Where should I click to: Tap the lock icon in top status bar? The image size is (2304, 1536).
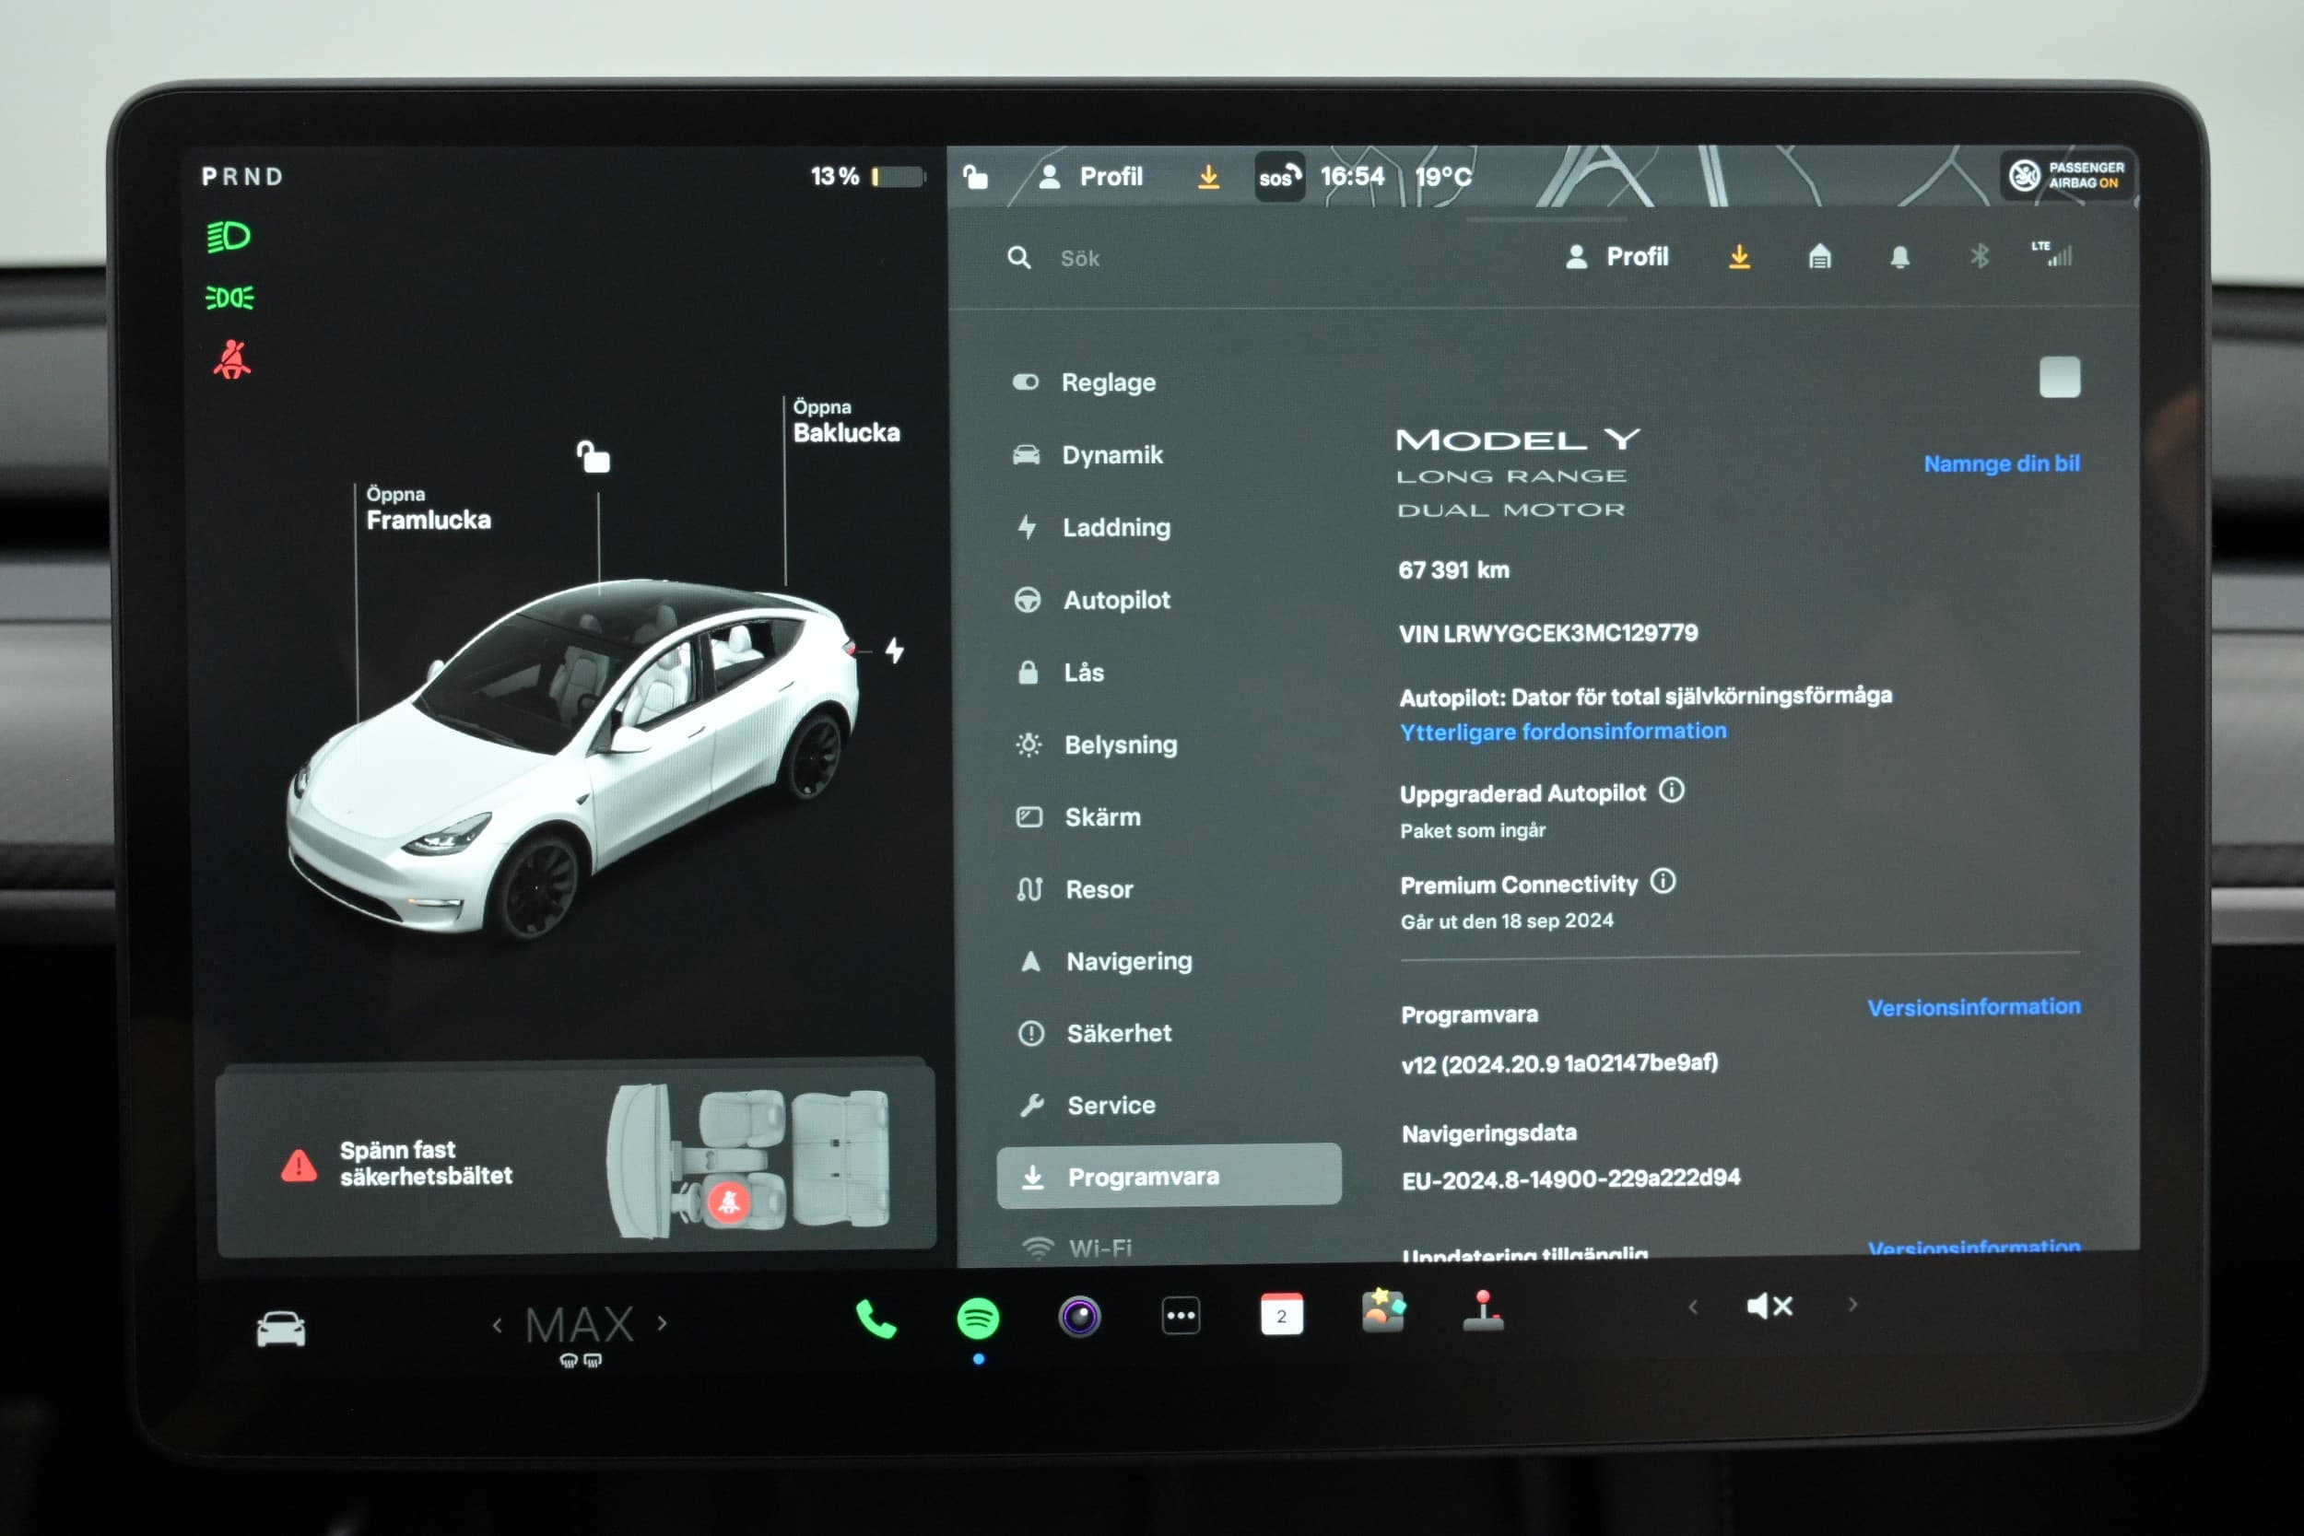[975, 177]
